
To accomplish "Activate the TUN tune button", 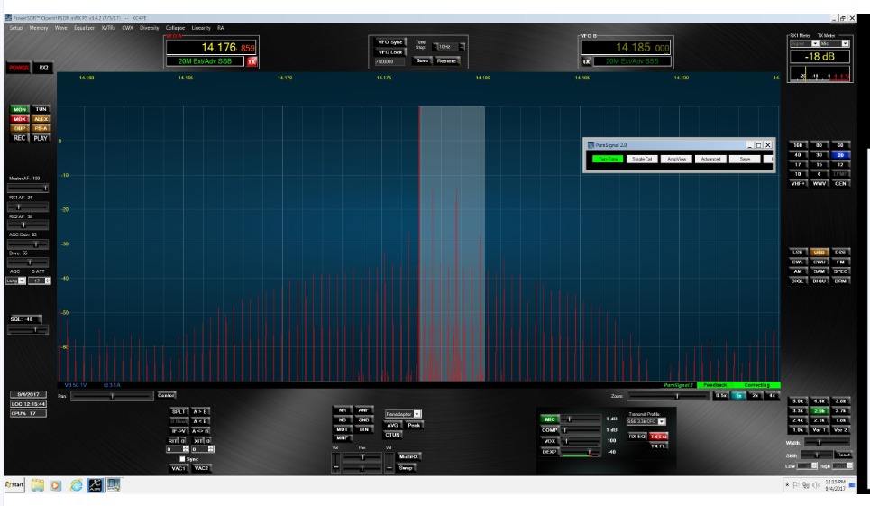I will pos(41,109).
